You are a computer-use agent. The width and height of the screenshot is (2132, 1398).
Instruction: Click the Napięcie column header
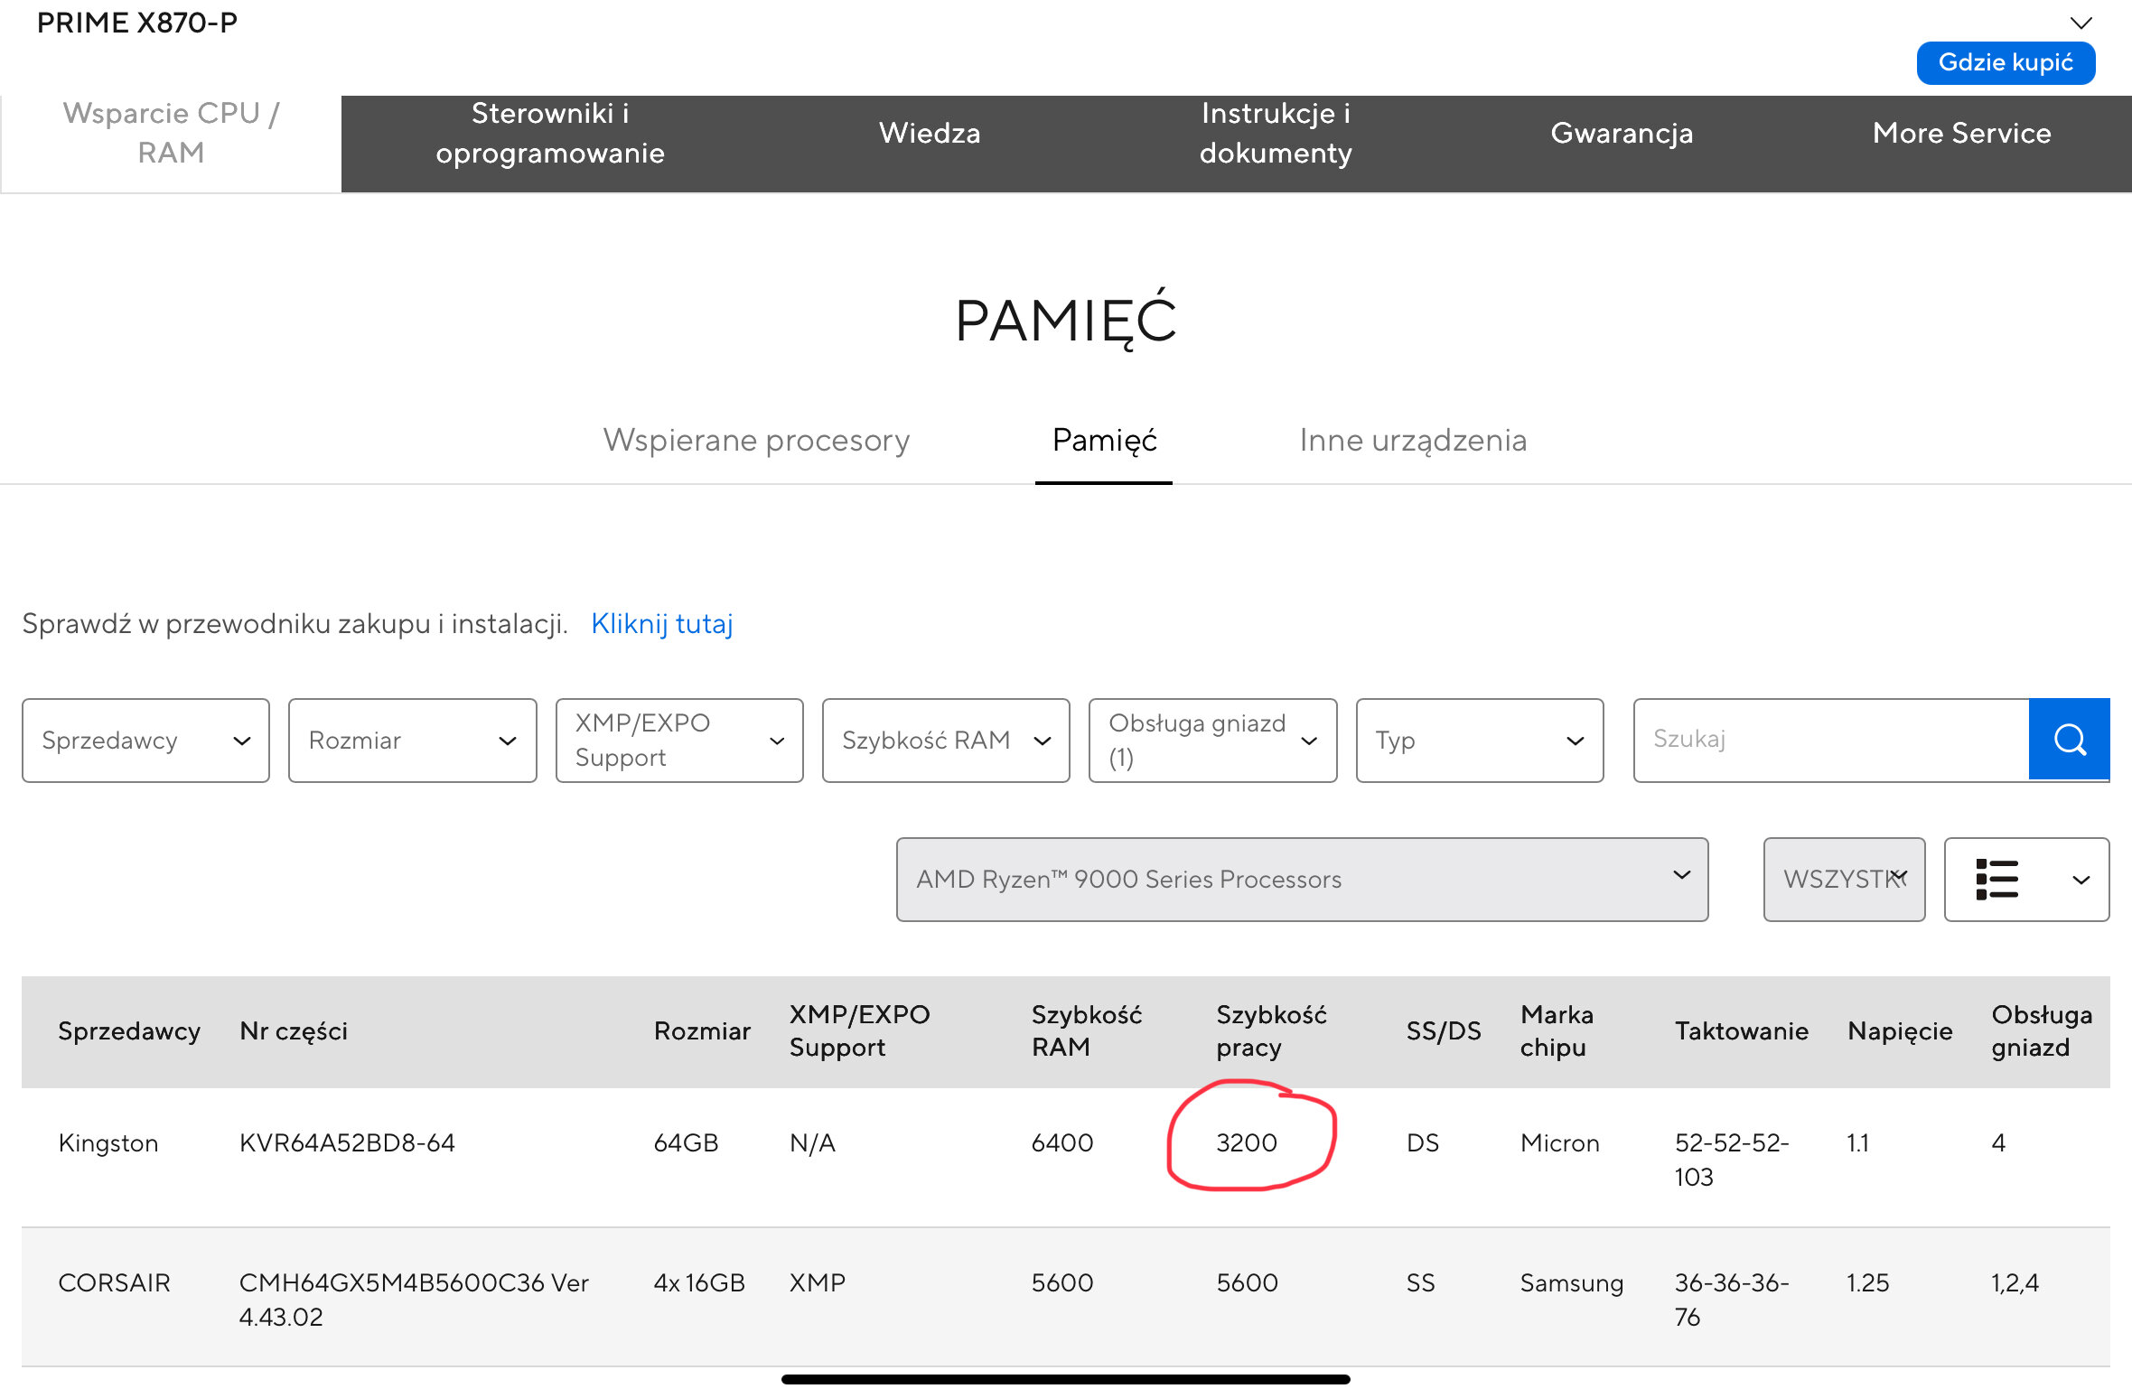pyautogui.click(x=1900, y=1030)
